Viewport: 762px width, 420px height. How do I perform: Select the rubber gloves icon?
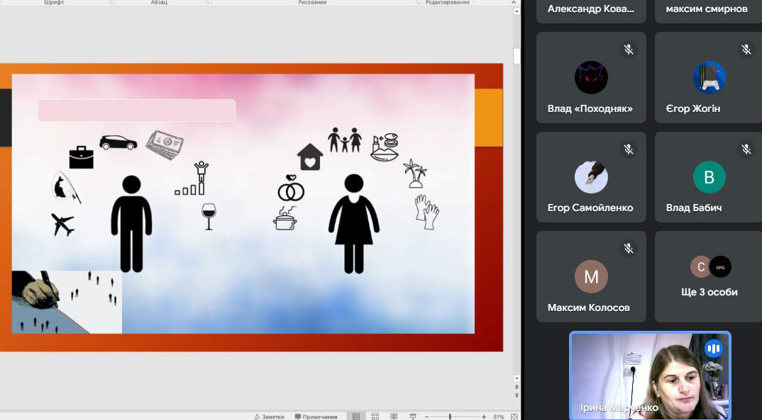[x=427, y=212]
